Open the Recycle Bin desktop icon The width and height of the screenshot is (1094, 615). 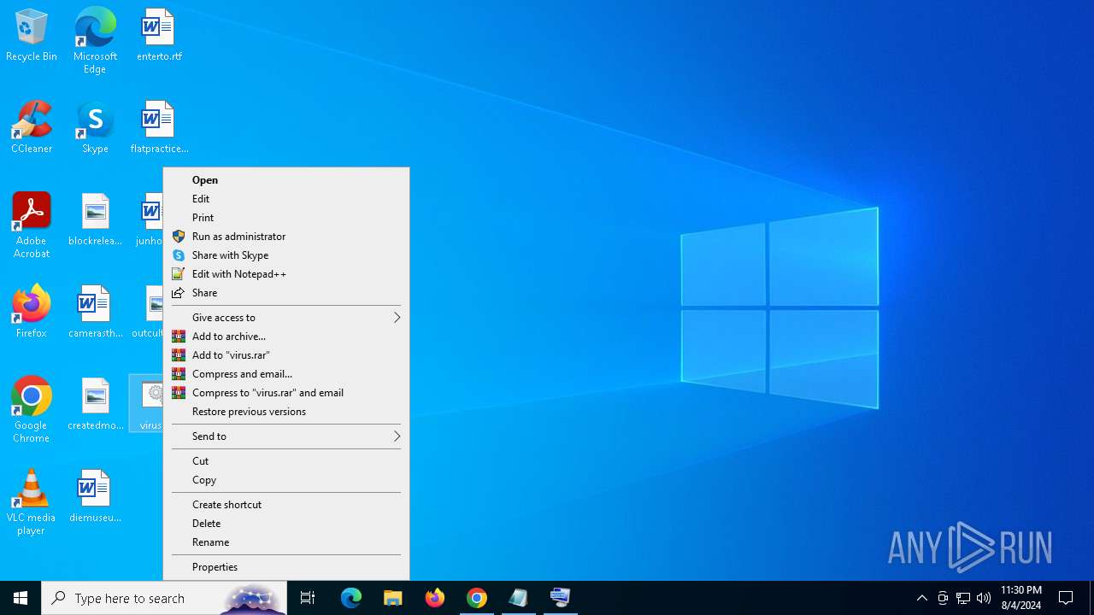coord(32,36)
